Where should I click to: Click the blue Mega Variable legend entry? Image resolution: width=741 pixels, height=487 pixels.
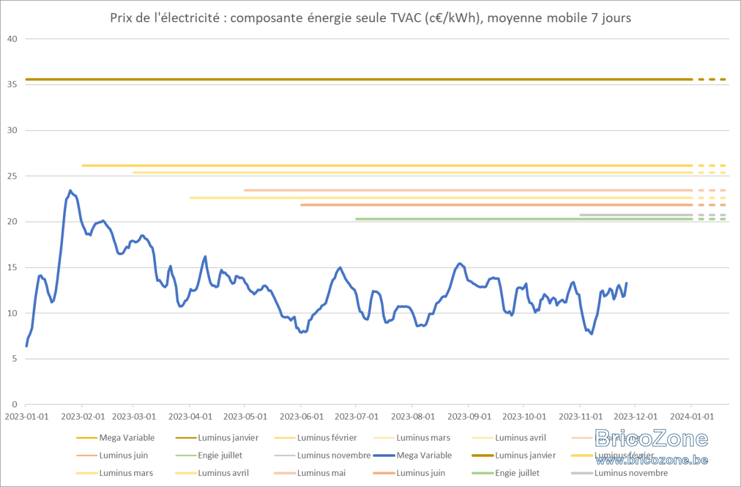(x=412, y=455)
